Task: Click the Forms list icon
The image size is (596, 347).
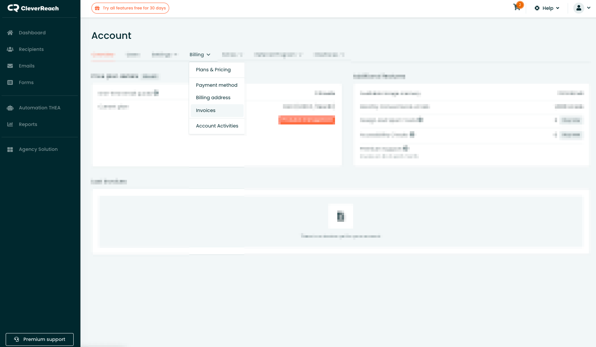Action: click(10, 83)
